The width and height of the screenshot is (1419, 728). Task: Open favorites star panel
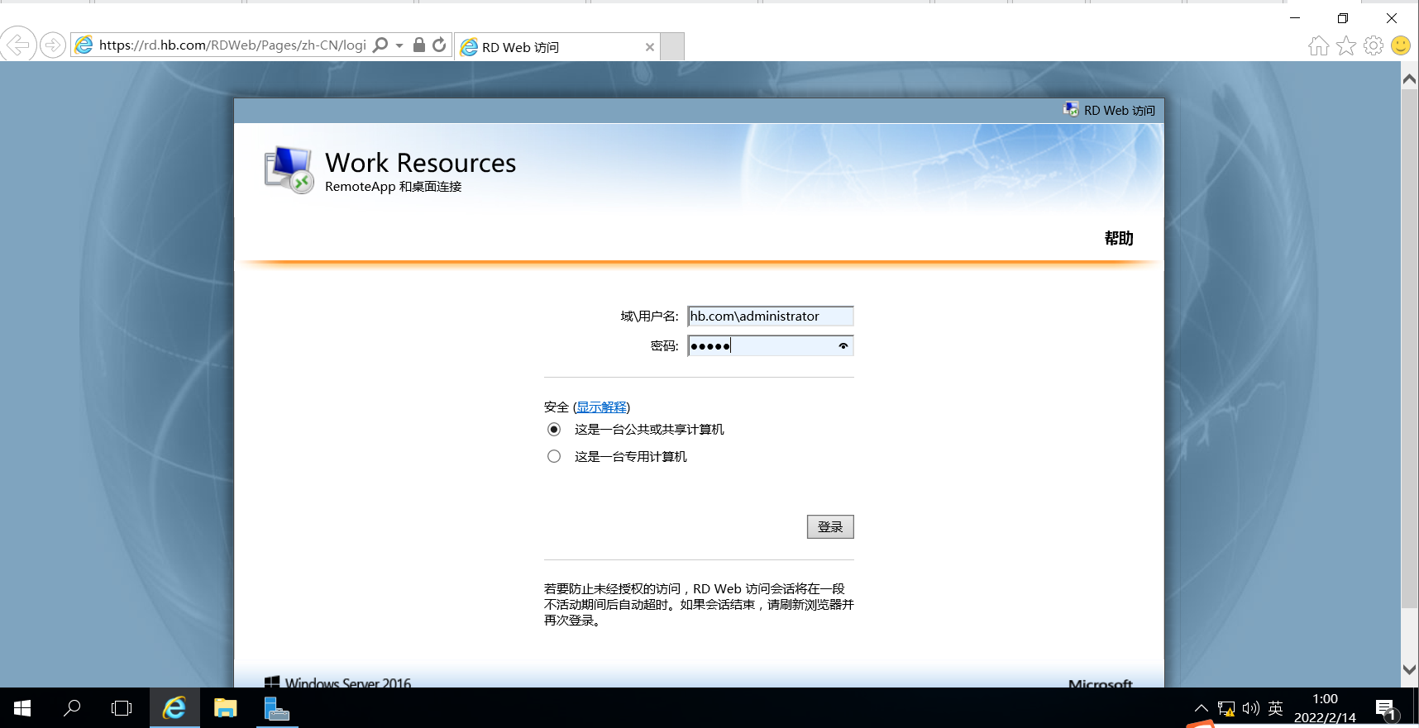1346,45
